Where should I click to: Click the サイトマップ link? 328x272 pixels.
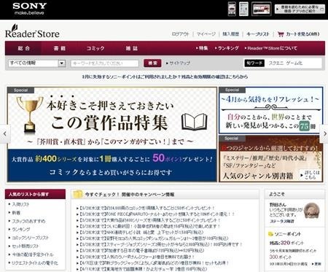178,63
